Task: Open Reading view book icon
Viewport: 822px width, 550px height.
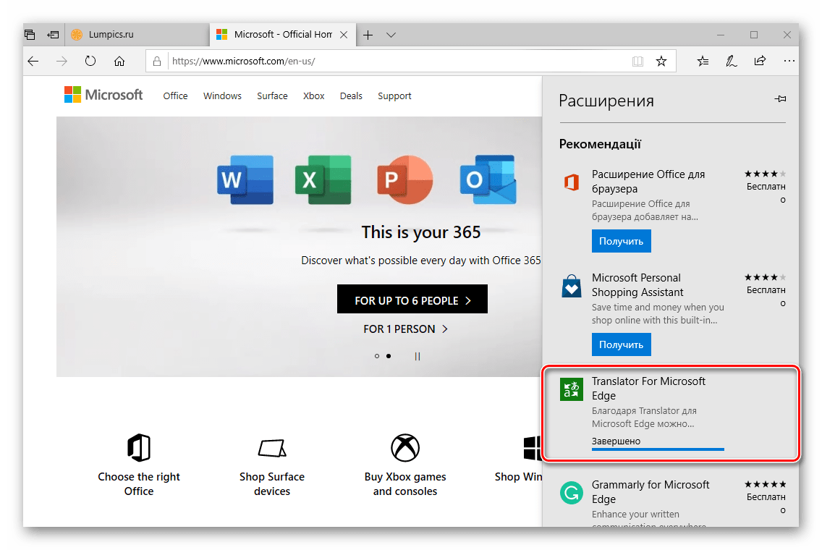Action: (x=637, y=62)
